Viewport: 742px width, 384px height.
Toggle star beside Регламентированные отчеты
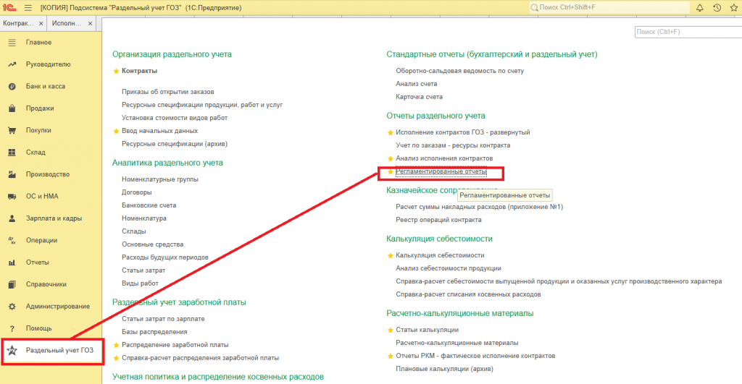(391, 172)
